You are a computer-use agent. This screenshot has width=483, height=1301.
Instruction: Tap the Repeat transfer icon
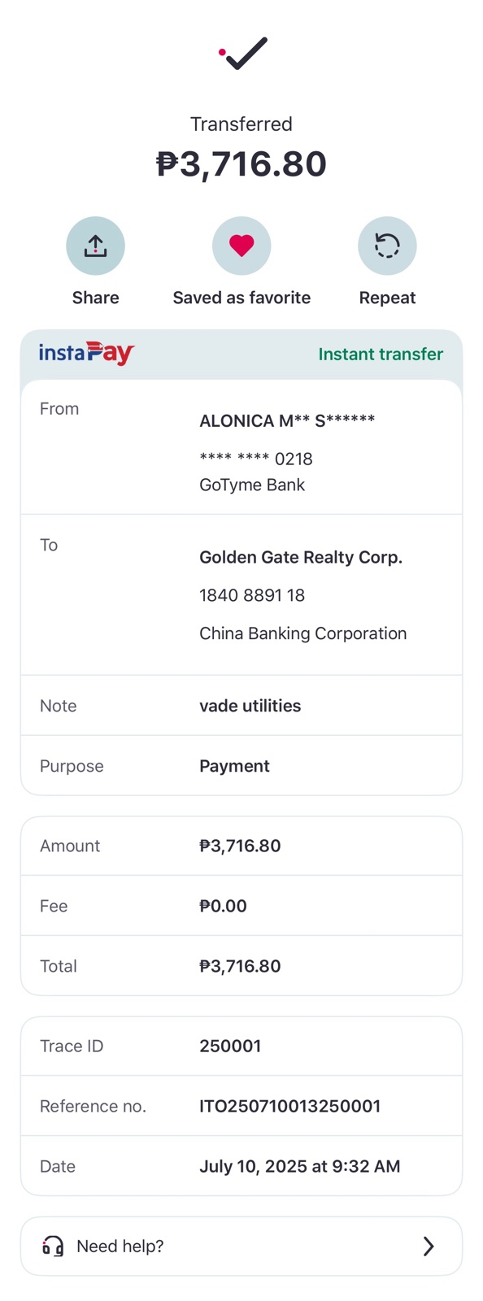click(x=387, y=246)
